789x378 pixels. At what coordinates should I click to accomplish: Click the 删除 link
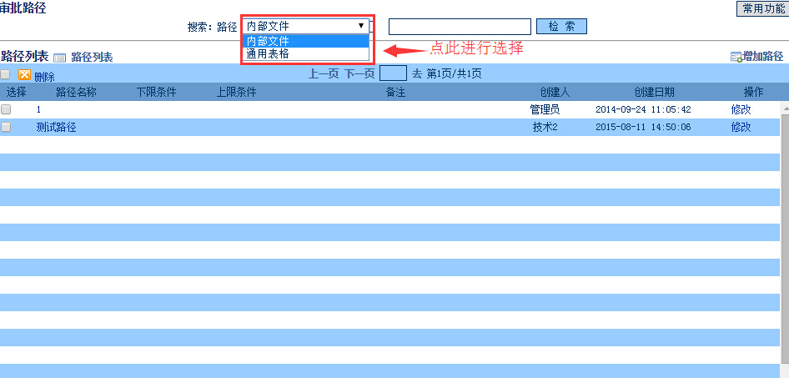point(44,77)
